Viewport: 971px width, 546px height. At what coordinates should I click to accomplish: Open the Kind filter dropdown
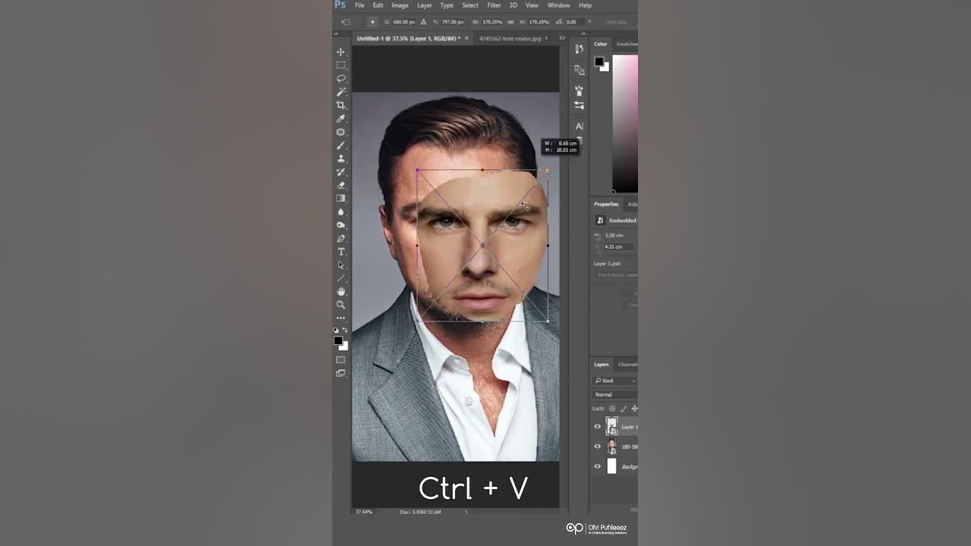click(x=615, y=381)
